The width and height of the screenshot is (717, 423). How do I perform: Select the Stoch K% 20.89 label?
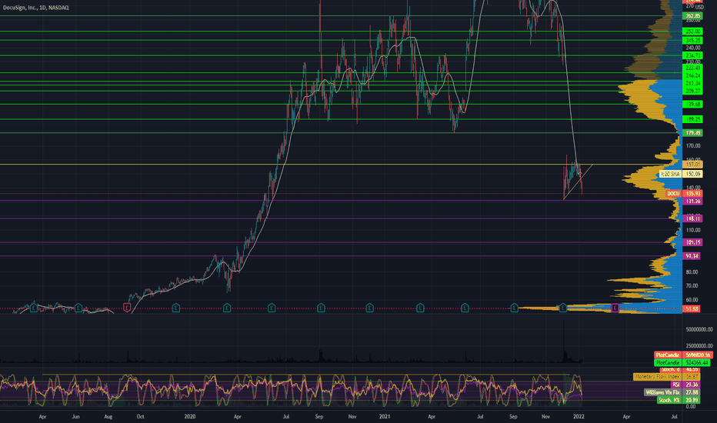click(679, 400)
